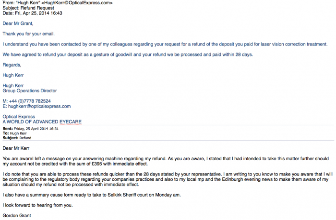
Task: Click the 'Regards,' closing line
Action: click(12, 65)
